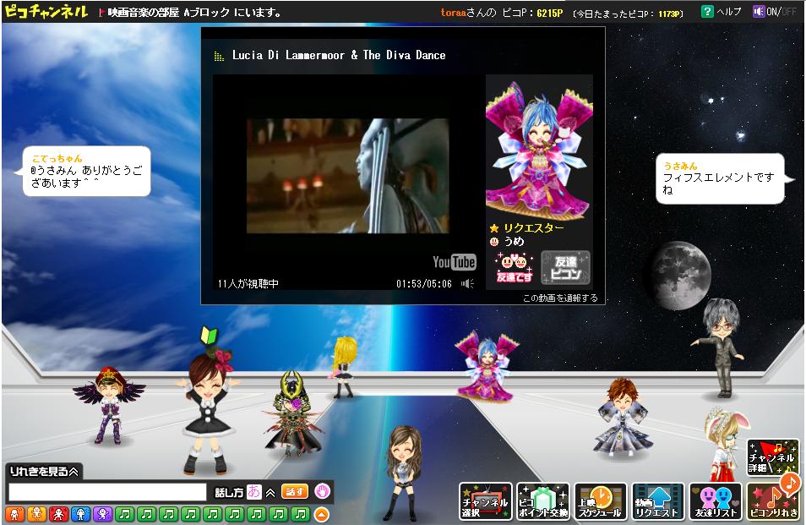Report video via この動画を通報する link
The width and height of the screenshot is (806, 525).
click(x=560, y=298)
